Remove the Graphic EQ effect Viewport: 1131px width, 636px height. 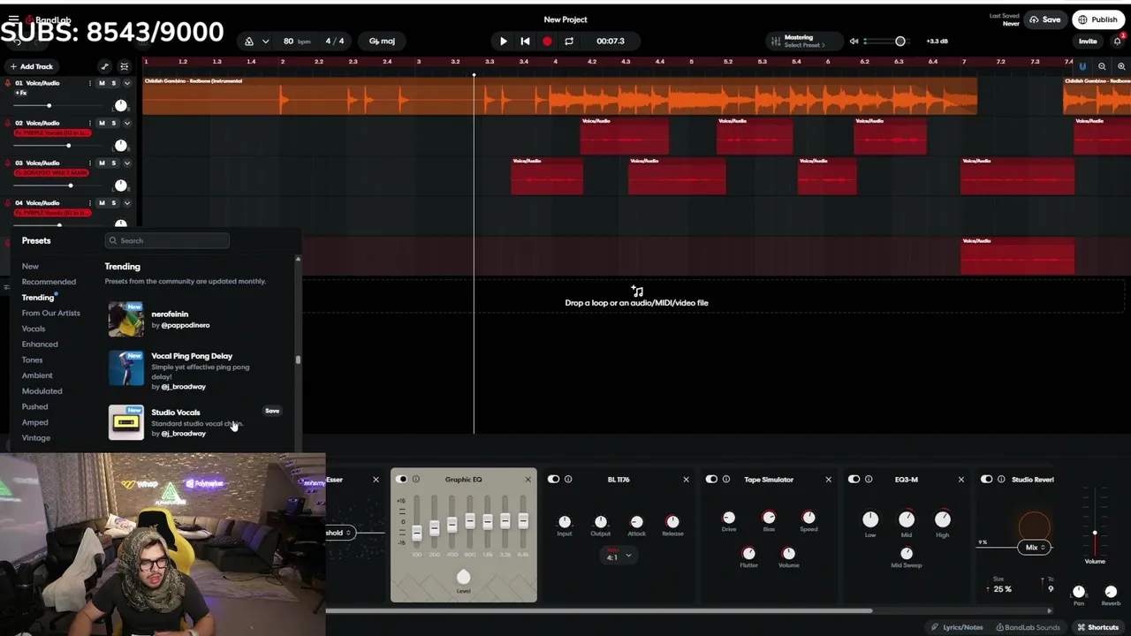click(x=528, y=480)
